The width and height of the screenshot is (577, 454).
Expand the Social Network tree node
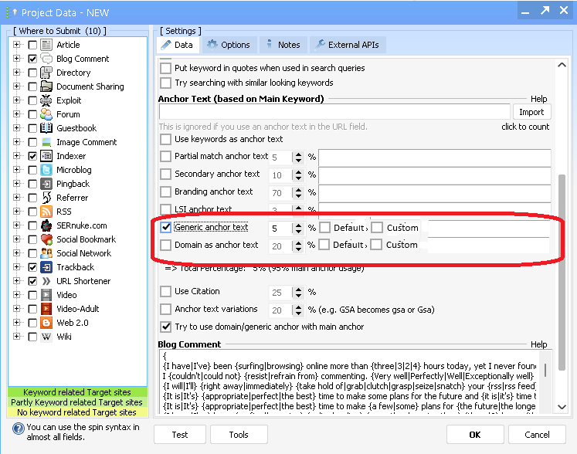pyautogui.click(x=17, y=253)
